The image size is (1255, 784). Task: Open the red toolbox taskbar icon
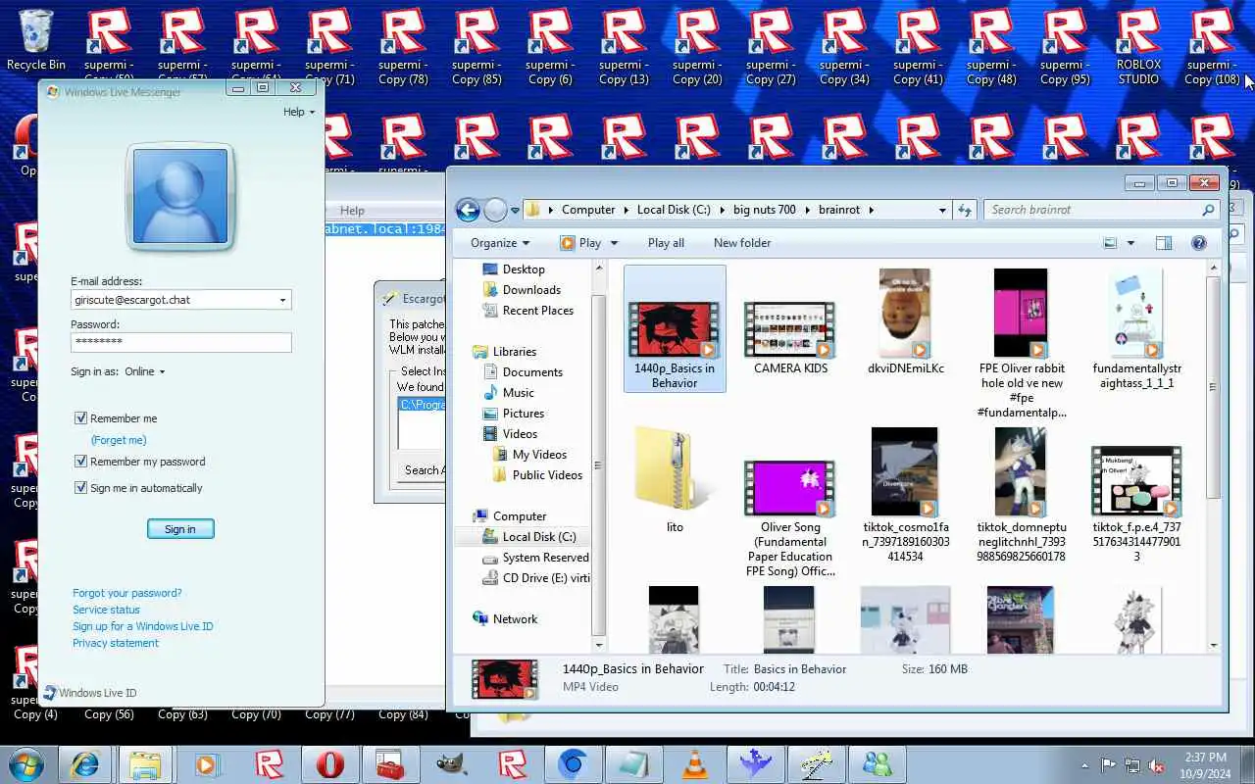[390, 764]
